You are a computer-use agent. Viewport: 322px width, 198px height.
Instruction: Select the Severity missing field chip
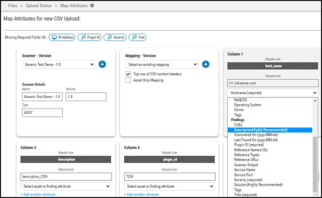(x=115, y=37)
